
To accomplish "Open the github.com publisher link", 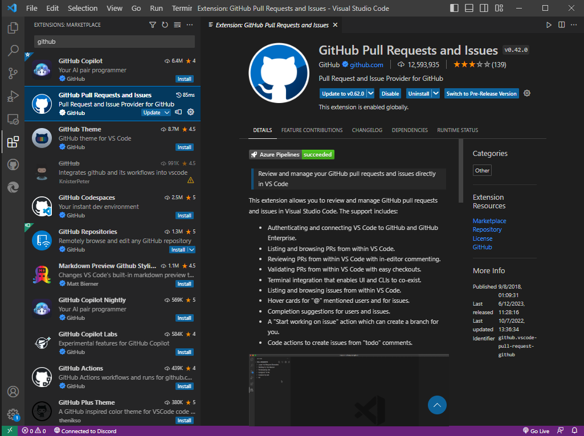I will coord(366,65).
